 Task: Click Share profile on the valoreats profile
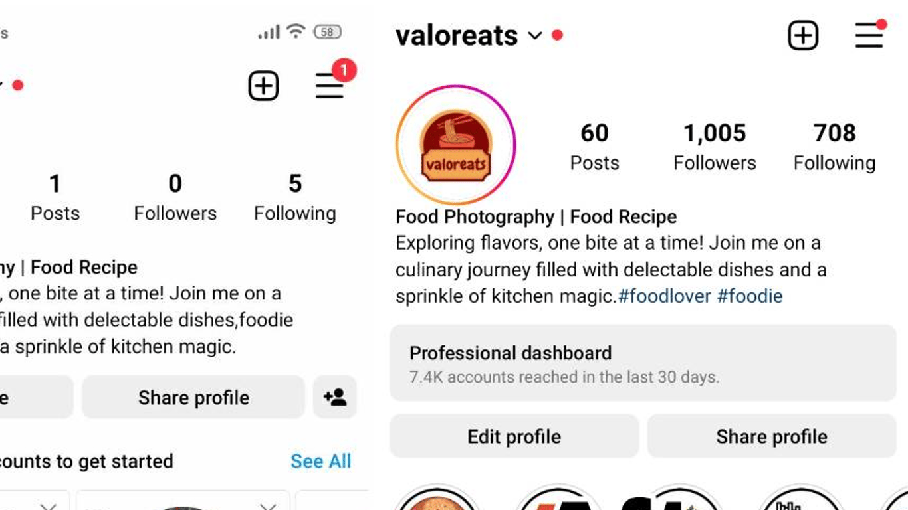(x=772, y=436)
